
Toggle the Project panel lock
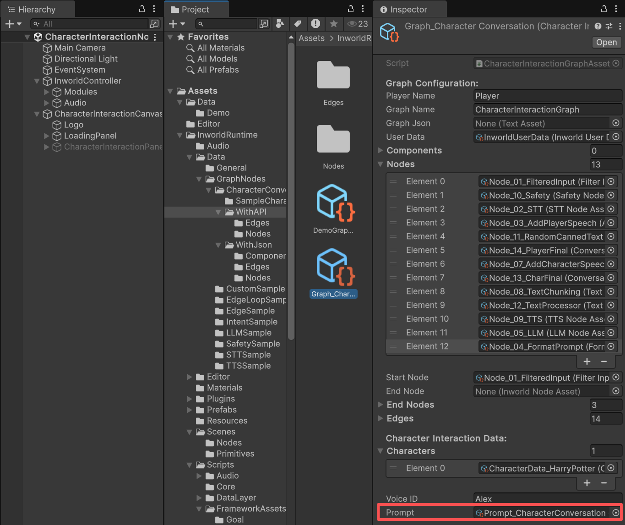[351, 9]
